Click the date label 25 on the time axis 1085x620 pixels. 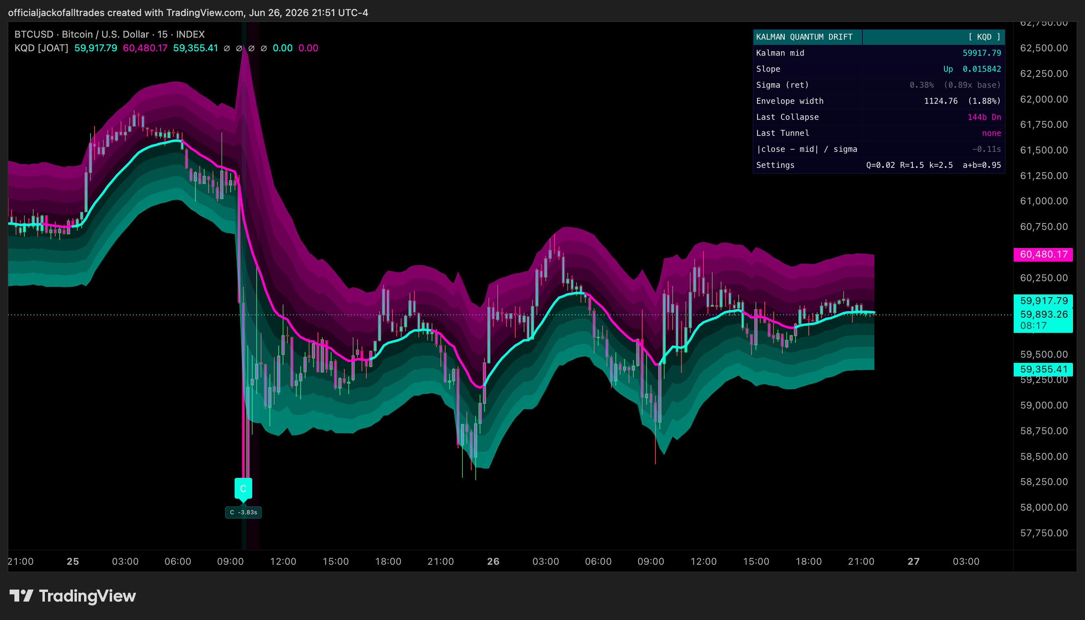[x=73, y=561]
